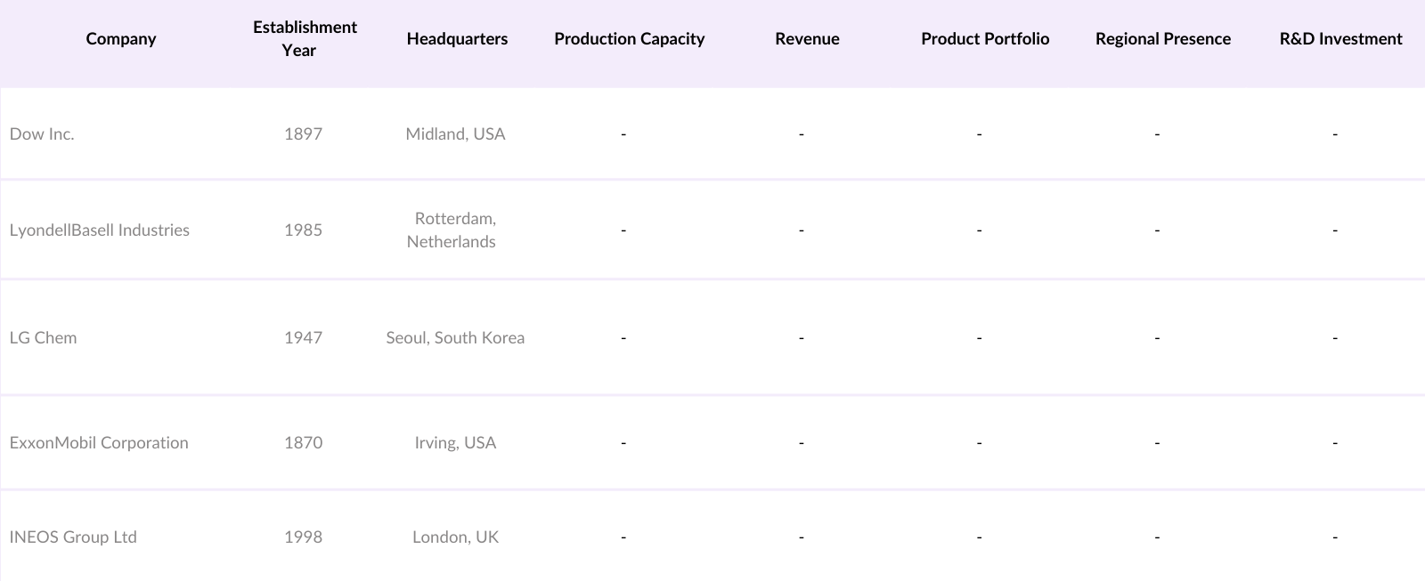Click the Seoul, South Korea cell
Viewport: 1425px width, 581px height.
[455, 338]
